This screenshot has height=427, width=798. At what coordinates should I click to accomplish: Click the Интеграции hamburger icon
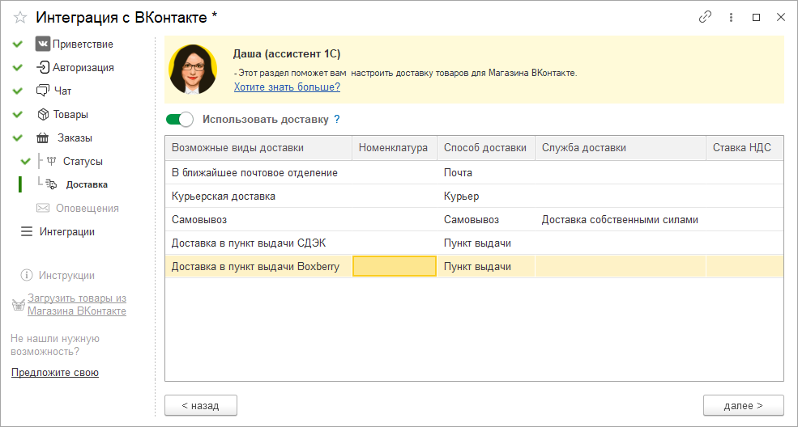27,231
